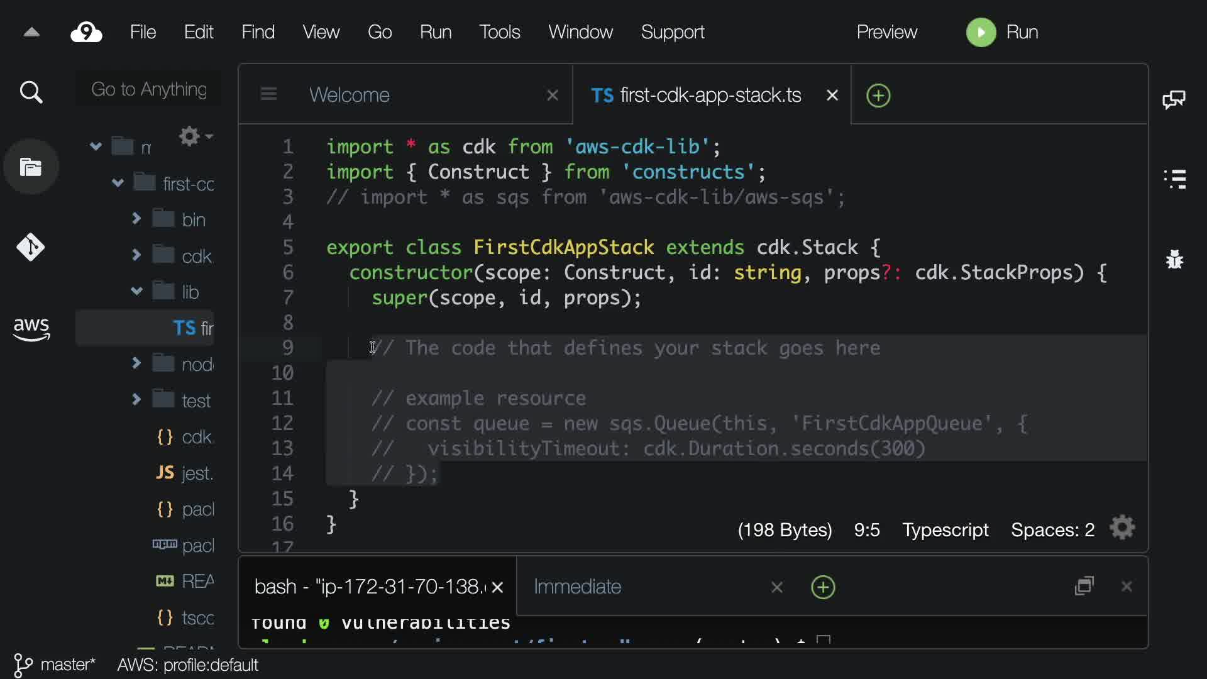Open editor settings gear in status bar
The width and height of the screenshot is (1207, 679).
point(1123,528)
